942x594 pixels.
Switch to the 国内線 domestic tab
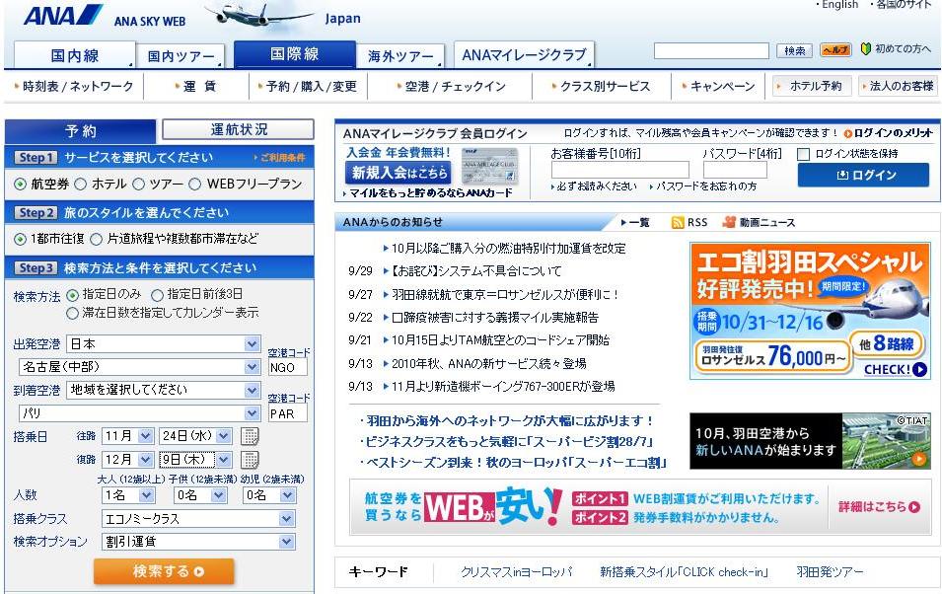click(x=74, y=55)
